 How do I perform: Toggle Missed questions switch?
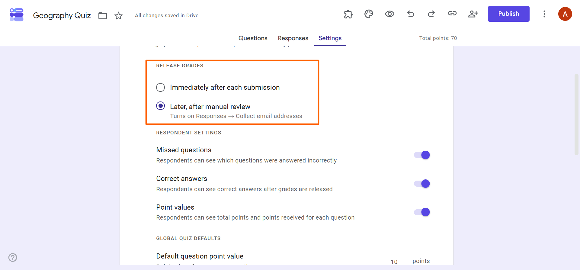(422, 155)
